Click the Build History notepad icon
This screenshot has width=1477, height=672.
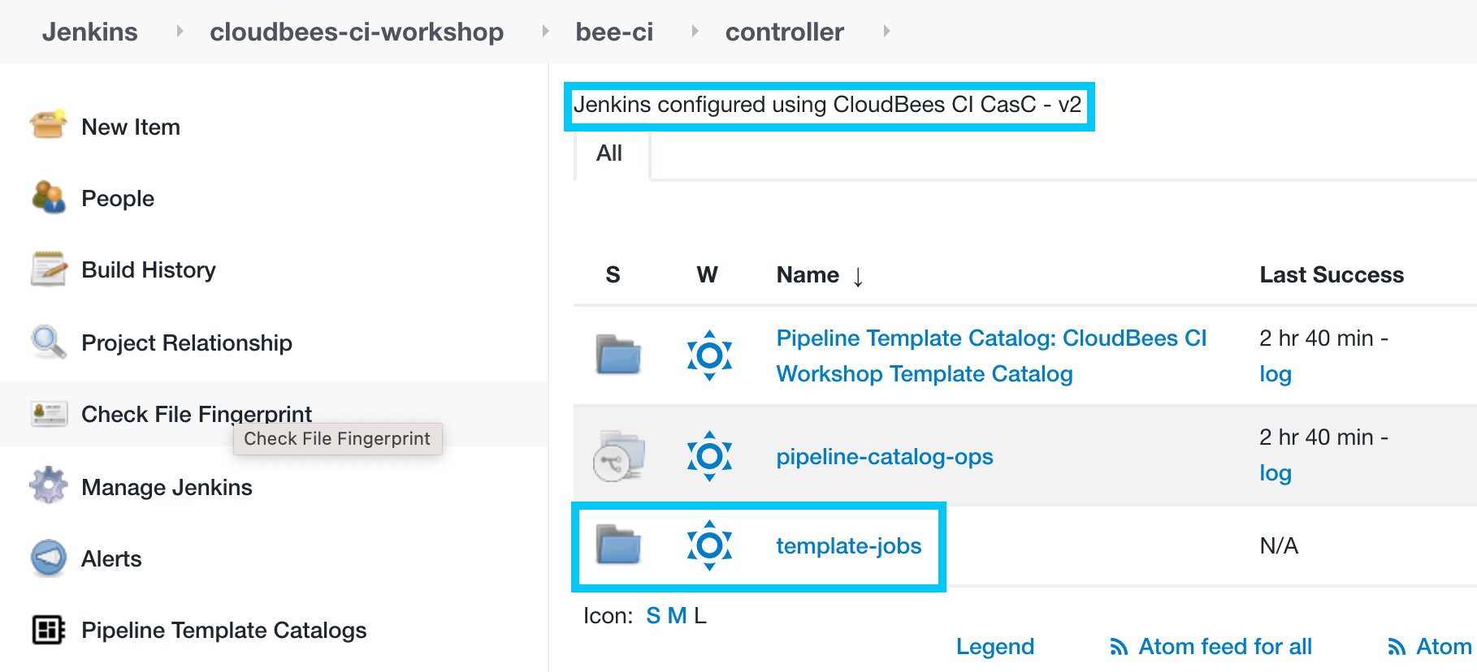(48, 269)
